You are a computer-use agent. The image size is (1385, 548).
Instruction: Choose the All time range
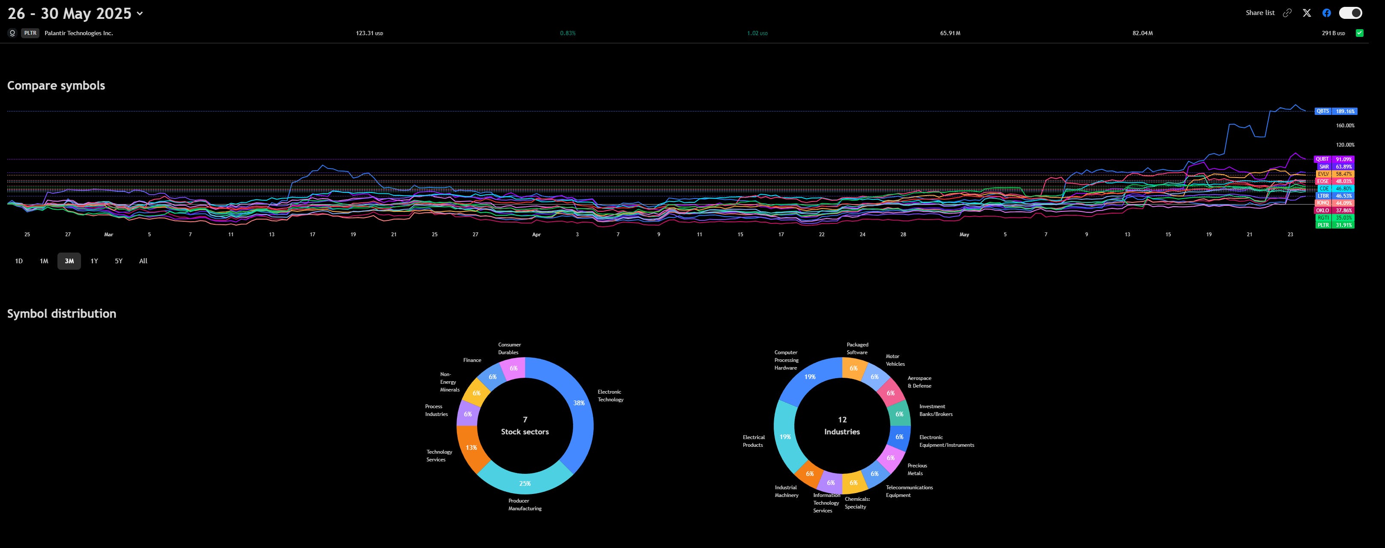tap(143, 262)
